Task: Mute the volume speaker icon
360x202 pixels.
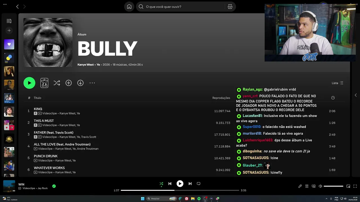Action: click(x=320, y=186)
